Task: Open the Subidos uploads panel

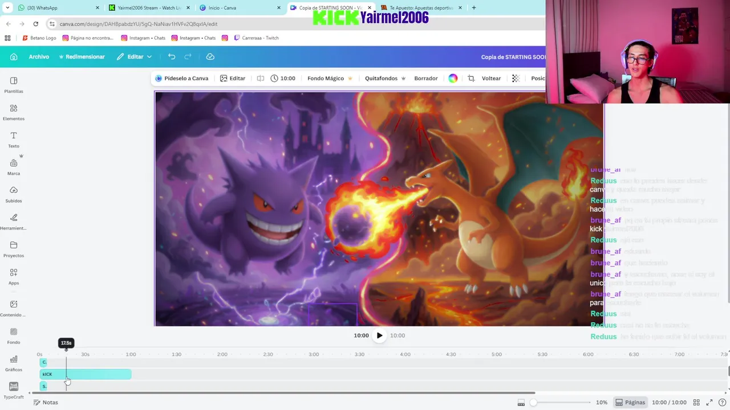Action: click(14, 194)
